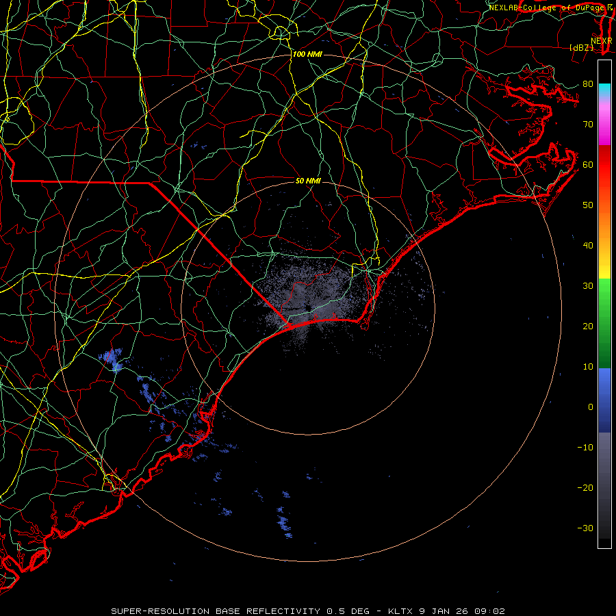Click the "NEXLAB-College of DuPage" header text
Screen dimensions: 616x616
coord(547,8)
